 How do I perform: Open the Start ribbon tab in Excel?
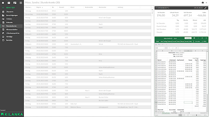[162, 42]
